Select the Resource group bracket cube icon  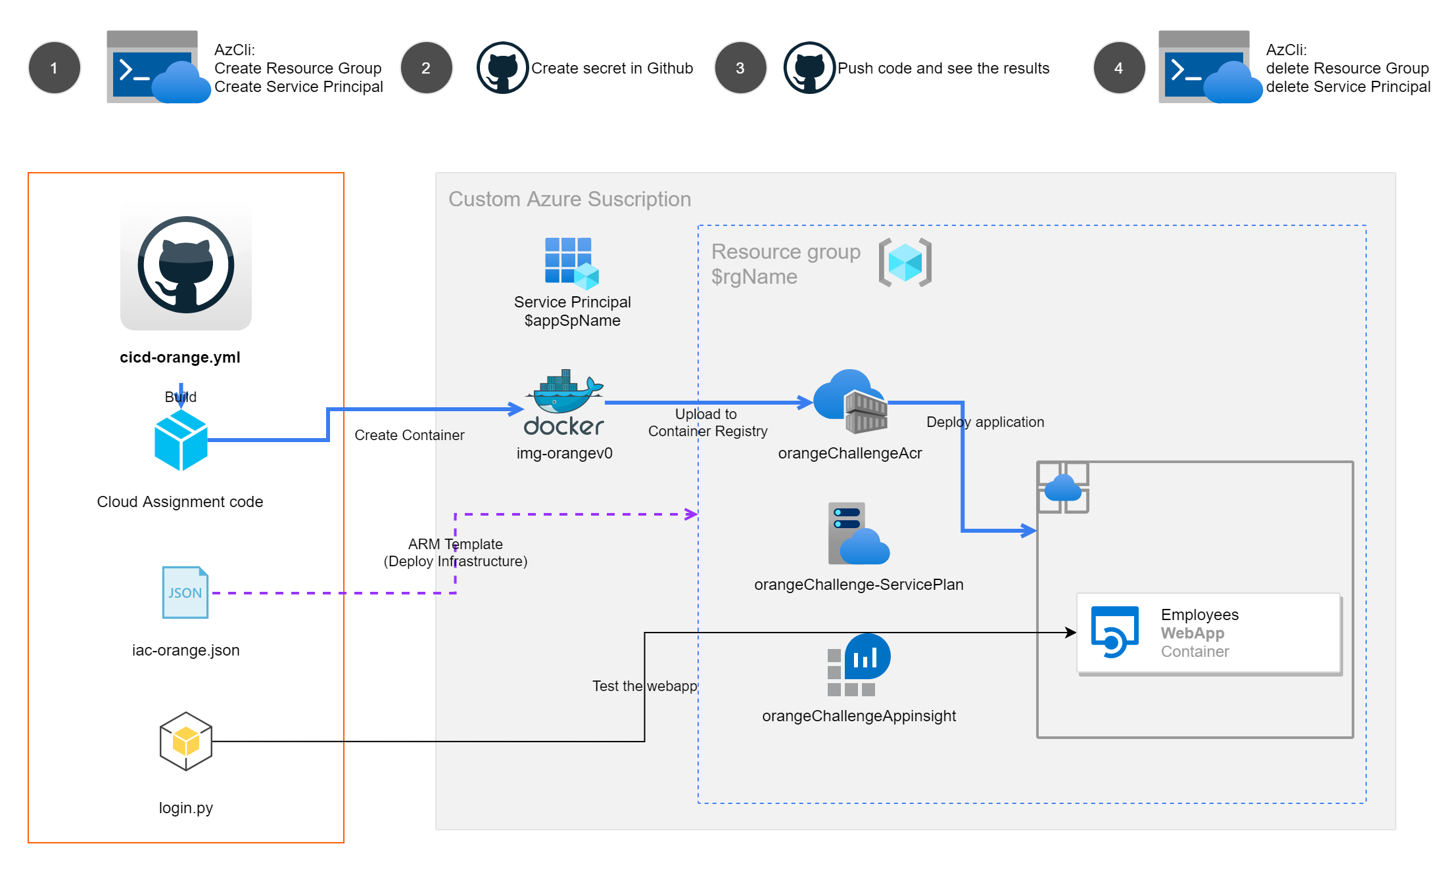point(905,263)
